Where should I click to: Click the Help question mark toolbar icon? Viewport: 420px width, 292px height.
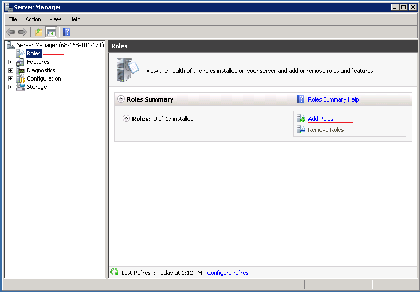point(67,32)
